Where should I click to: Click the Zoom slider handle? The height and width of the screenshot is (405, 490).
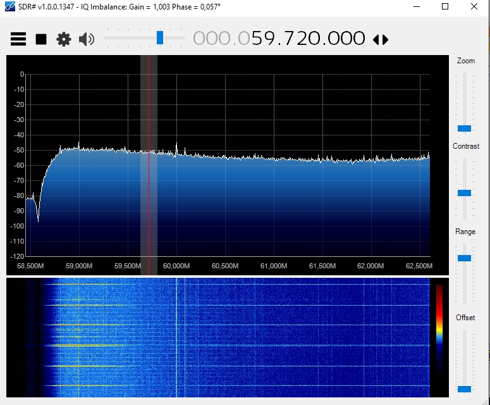pyautogui.click(x=464, y=128)
